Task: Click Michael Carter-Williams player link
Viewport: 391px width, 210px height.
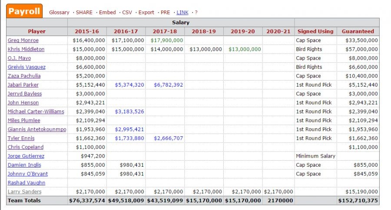Action: [36, 112]
